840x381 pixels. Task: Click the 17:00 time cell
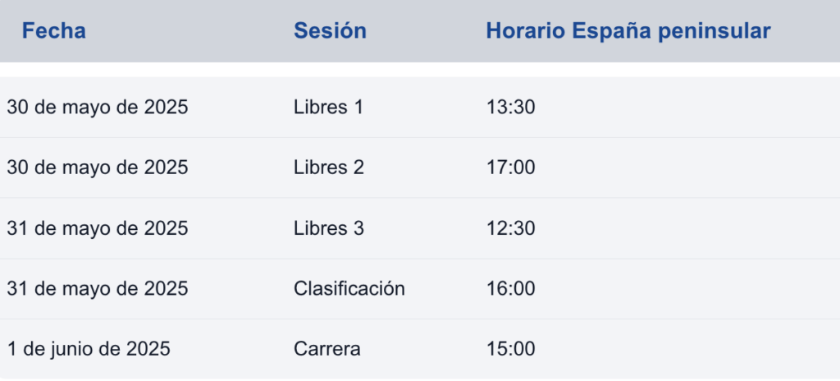point(510,168)
